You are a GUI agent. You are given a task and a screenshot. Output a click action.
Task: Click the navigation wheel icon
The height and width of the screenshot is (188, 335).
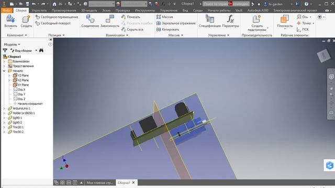pyautogui.click(x=331, y=77)
